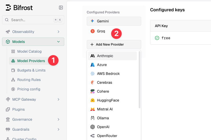Open Budgets & Limits page
The height and width of the screenshot is (140, 211).
pyautogui.click(x=31, y=70)
